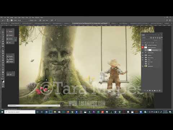Open Task View on the taskbar
This screenshot has height=130, width=173.
click(42, 112)
